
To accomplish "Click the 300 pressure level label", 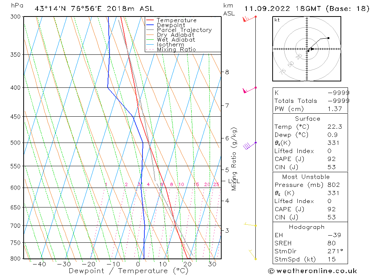I will click(x=15, y=17).
